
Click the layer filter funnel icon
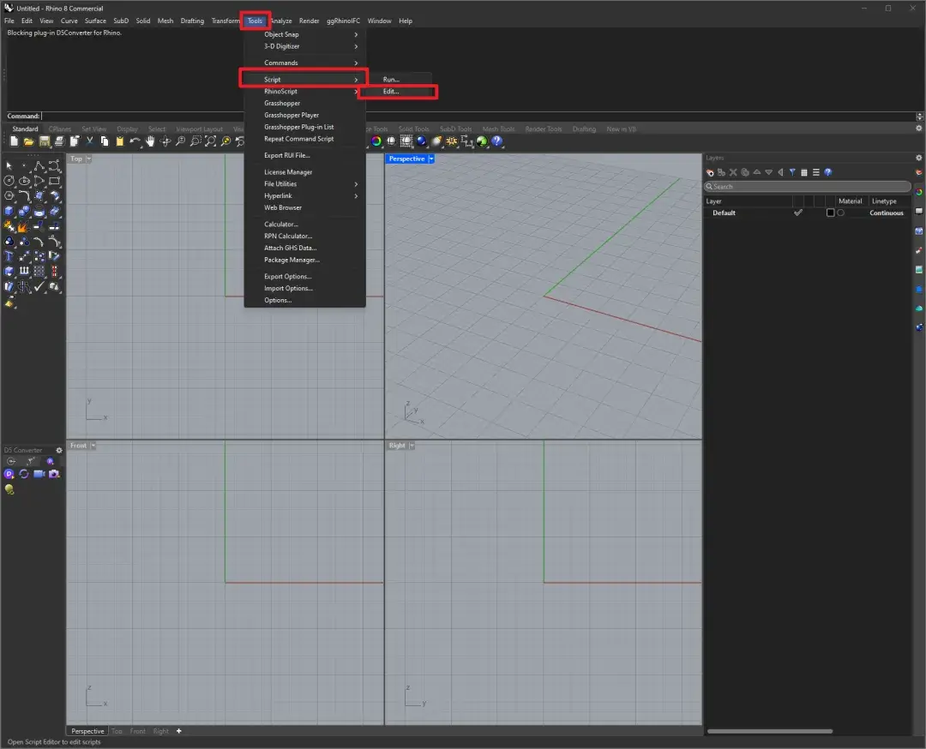point(792,172)
